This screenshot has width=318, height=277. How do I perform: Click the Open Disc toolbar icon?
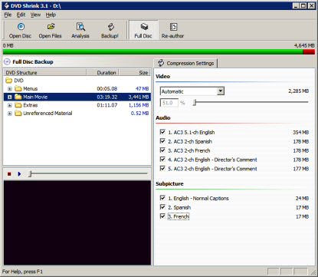(20, 31)
